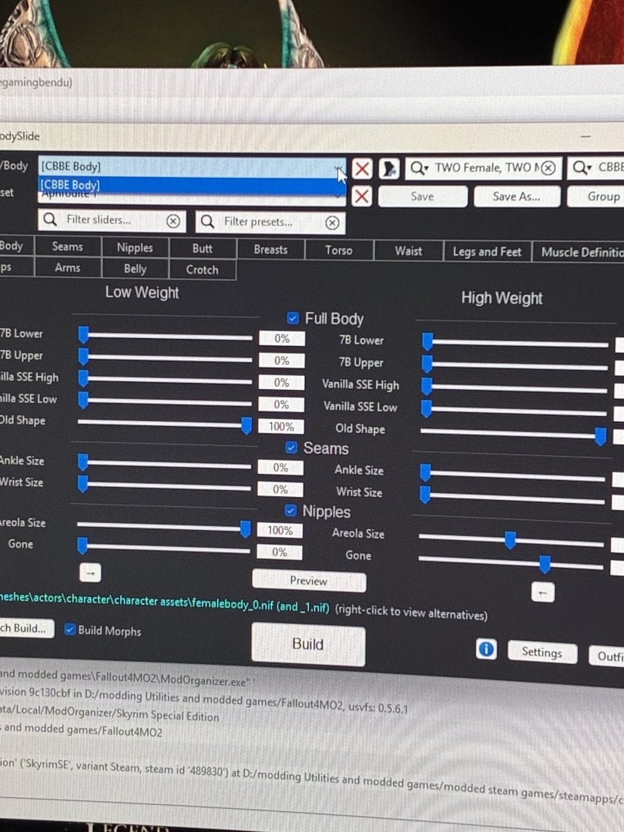Open Legs and Feet tab

(x=487, y=252)
